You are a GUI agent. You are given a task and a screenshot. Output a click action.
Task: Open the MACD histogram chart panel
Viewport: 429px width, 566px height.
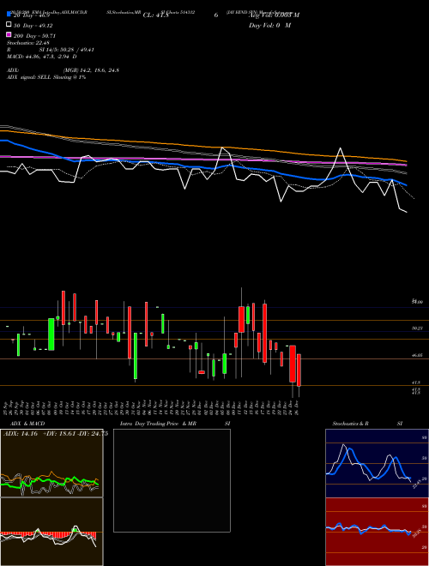point(51,532)
